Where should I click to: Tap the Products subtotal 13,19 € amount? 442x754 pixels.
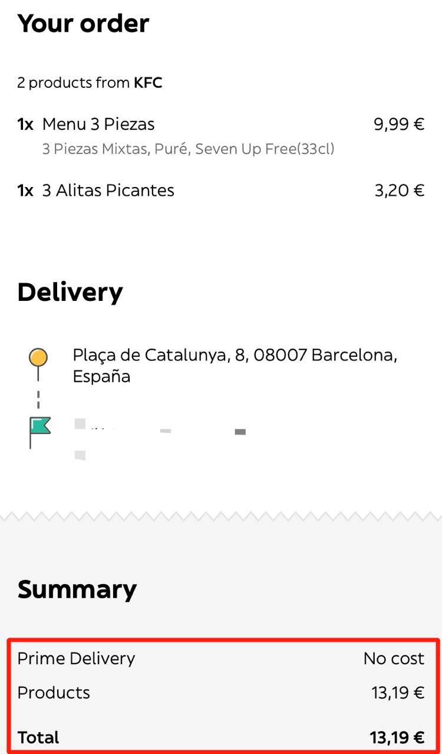pos(398,693)
